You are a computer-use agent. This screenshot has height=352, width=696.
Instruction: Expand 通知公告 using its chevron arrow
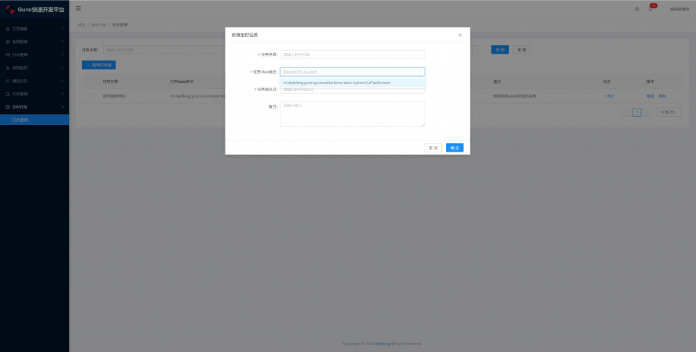63,81
